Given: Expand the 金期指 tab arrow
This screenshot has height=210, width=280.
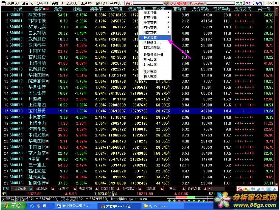Looking at the screenshot, I should point(75,189).
